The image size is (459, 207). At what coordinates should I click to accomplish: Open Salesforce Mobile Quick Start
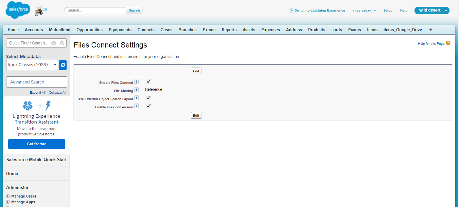click(x=36, y=159)
